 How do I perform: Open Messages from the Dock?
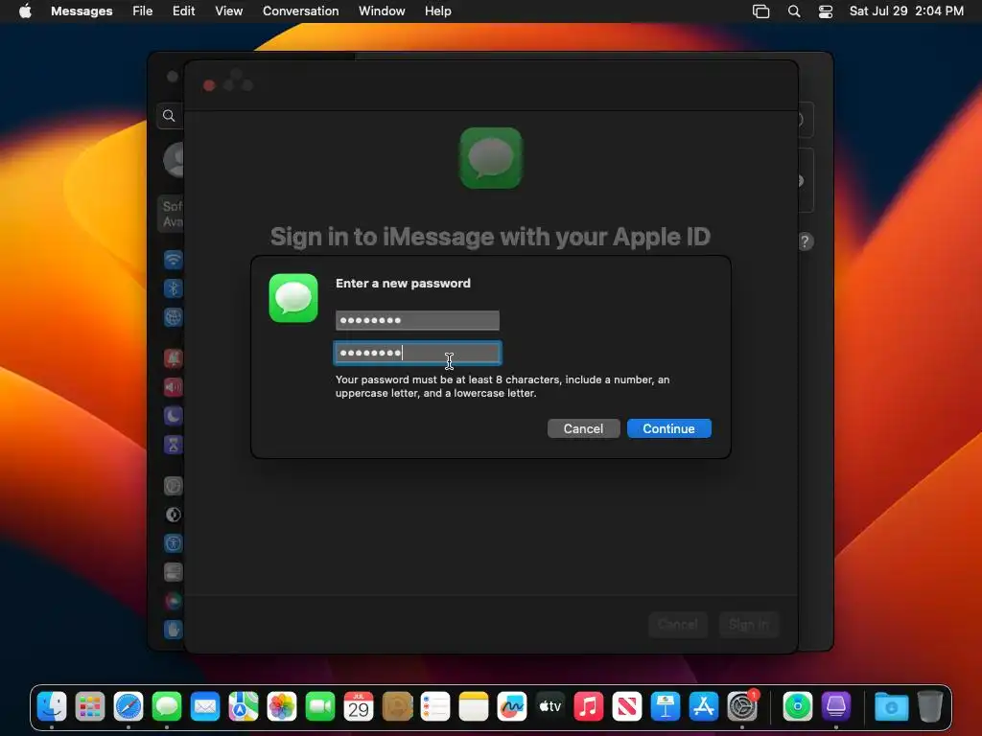click(x=167, y=706)
